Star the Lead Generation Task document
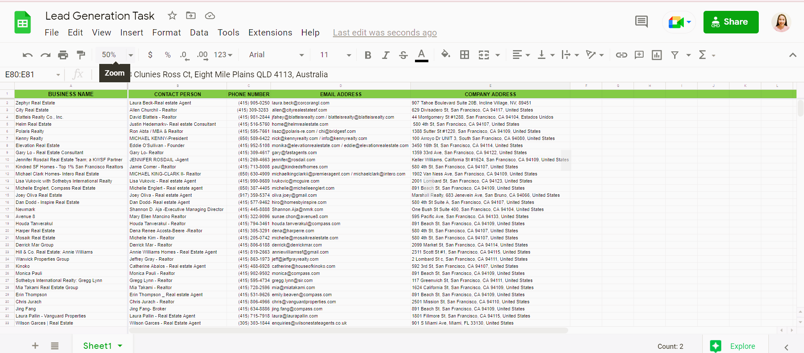 click(172, 15)
